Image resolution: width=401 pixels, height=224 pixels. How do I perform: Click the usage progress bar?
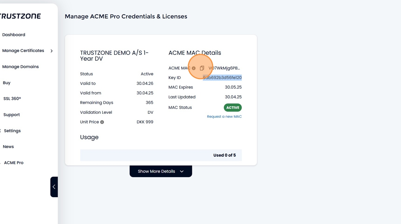point(161,155)
